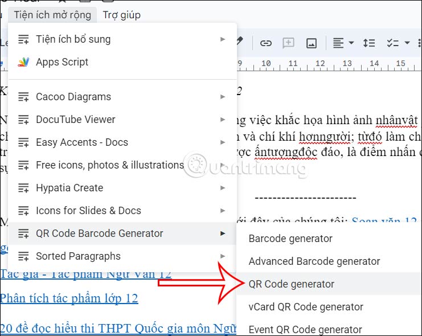Expand Easy Accents - Docs submenu arrow
This screenshot has height=336, width=422.
[x=223, y=142]
